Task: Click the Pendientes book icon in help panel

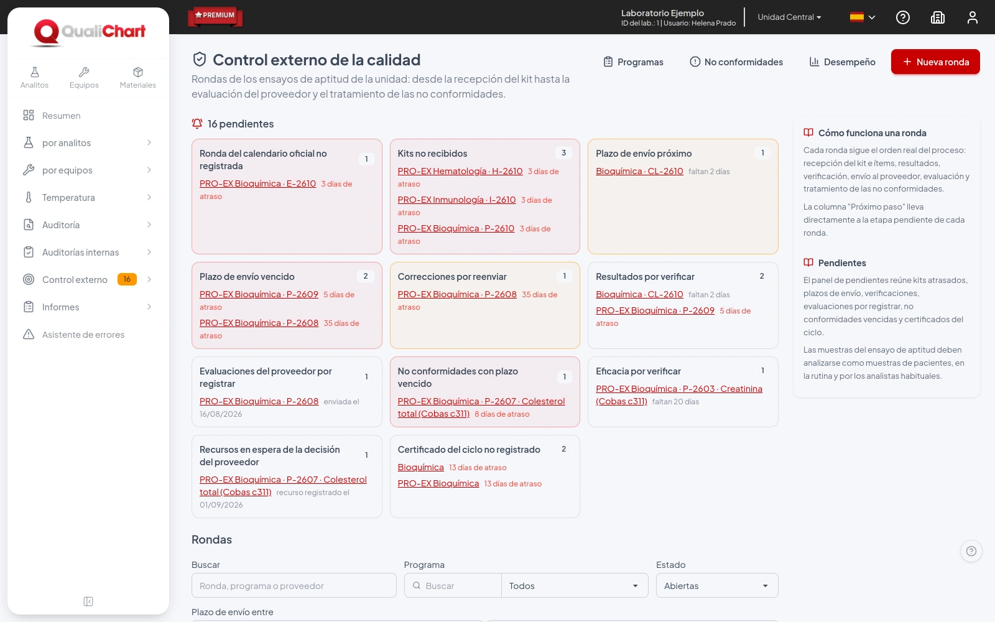Action: [808, 262]
